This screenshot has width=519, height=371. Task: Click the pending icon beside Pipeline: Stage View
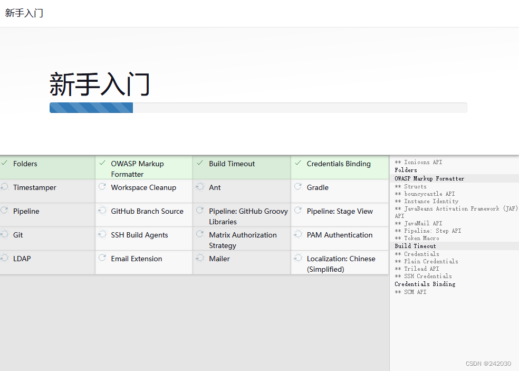coord(298,211)
